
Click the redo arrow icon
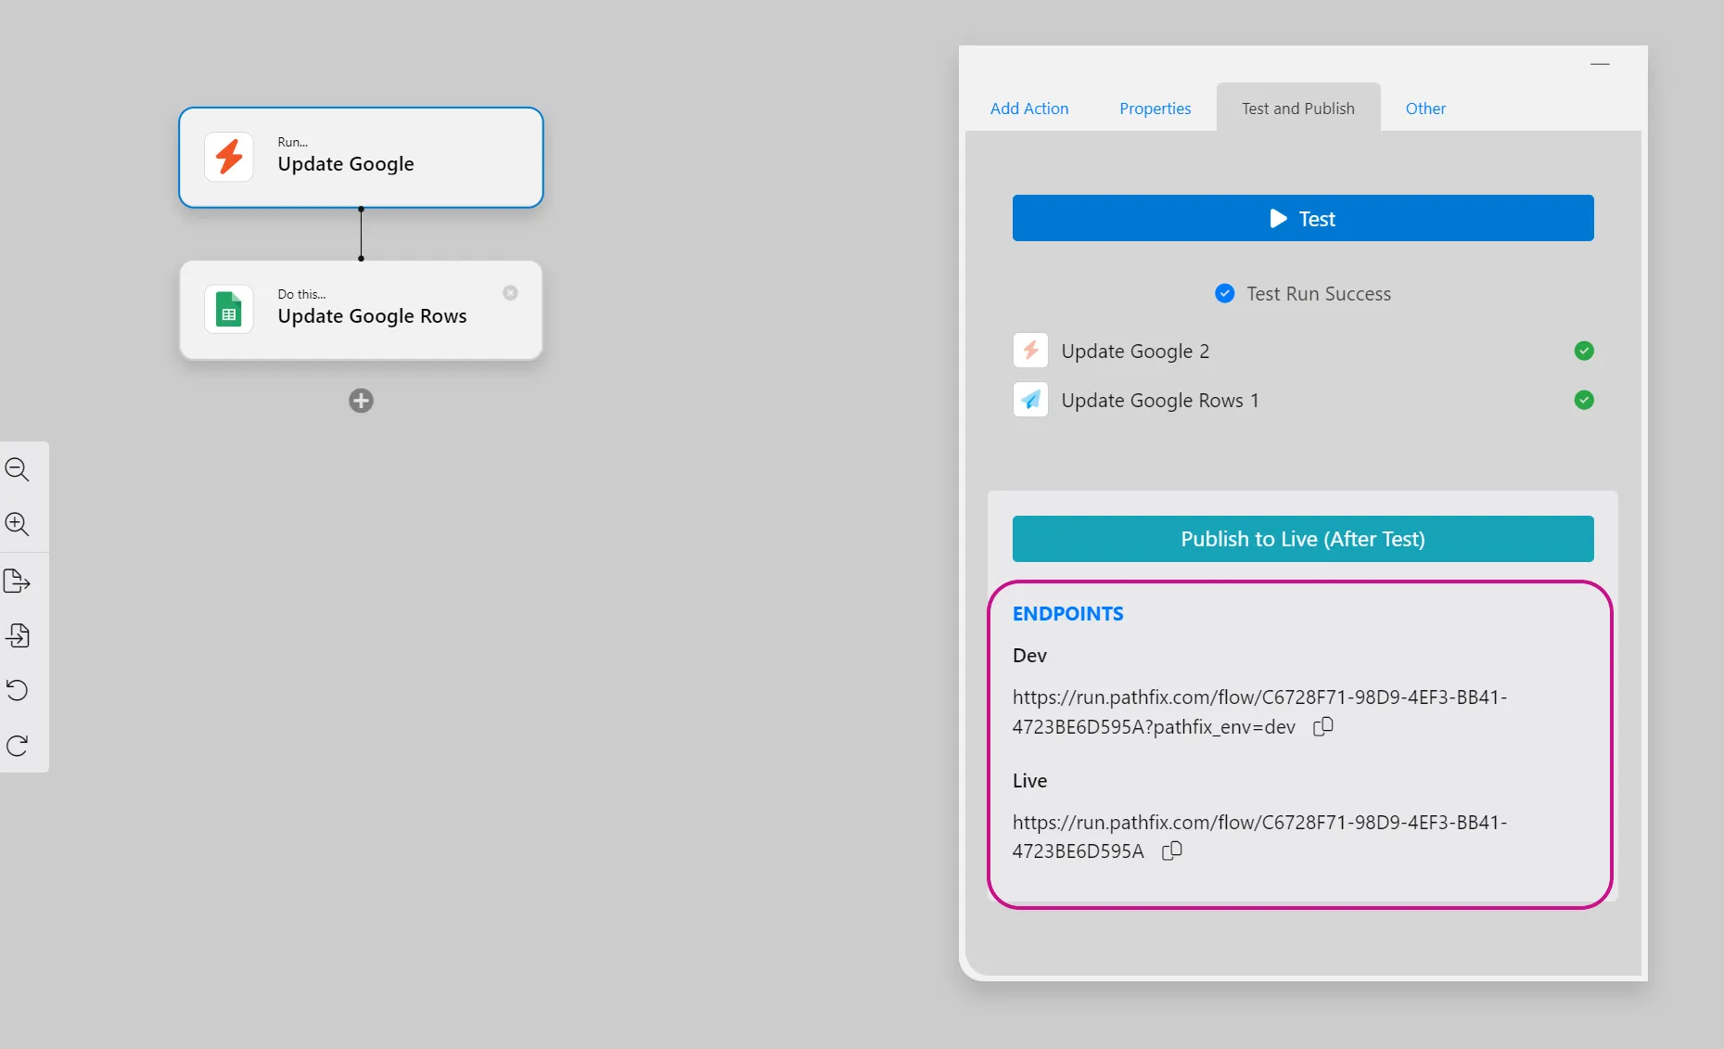(x=17, y=746)
